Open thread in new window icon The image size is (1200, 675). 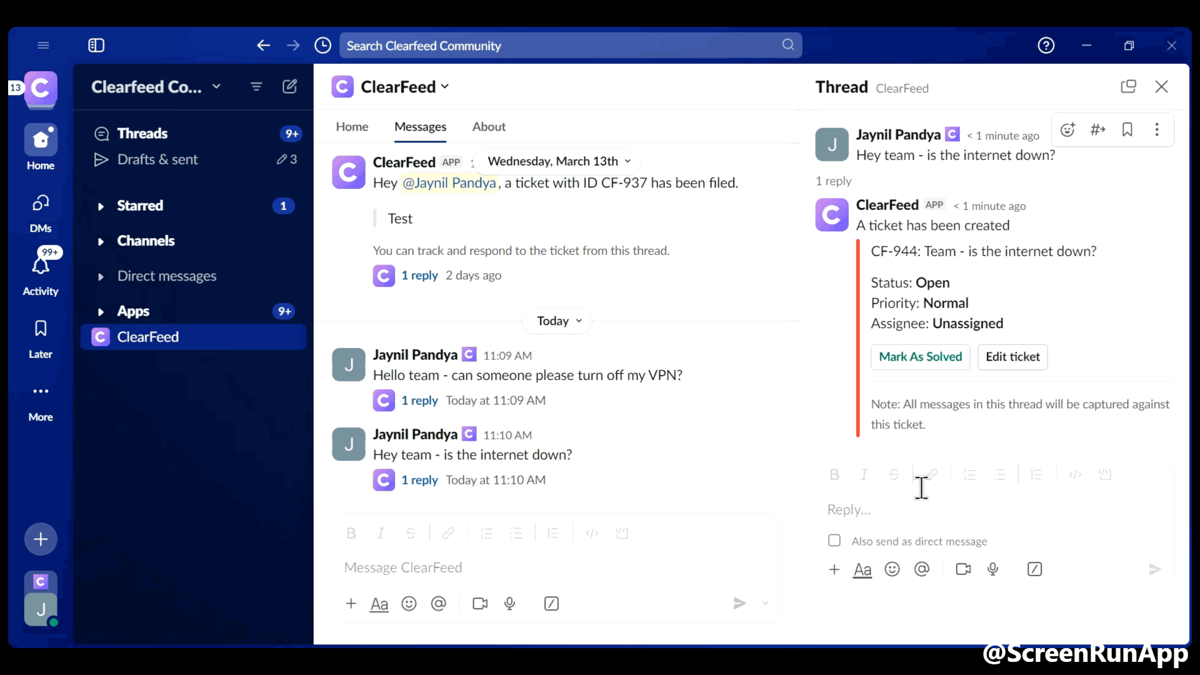[x=1128, y=86]
